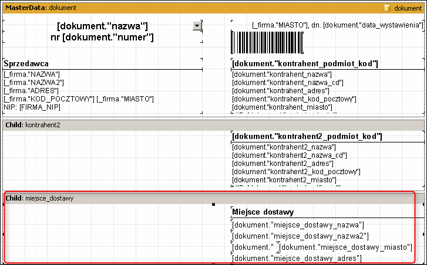This screenshot has height=265, width=427.
Task: Click the city and dokument."data_wystawienia" date field
Action: [x=337, y=25]
